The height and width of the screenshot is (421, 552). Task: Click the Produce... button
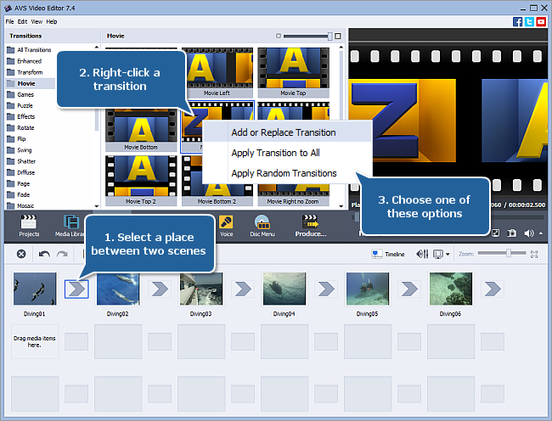pos(311,226)
